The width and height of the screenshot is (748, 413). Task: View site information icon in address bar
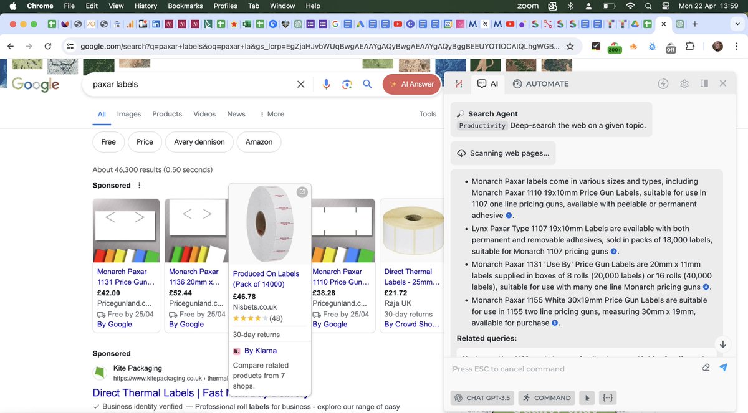[x=70, y=46]
